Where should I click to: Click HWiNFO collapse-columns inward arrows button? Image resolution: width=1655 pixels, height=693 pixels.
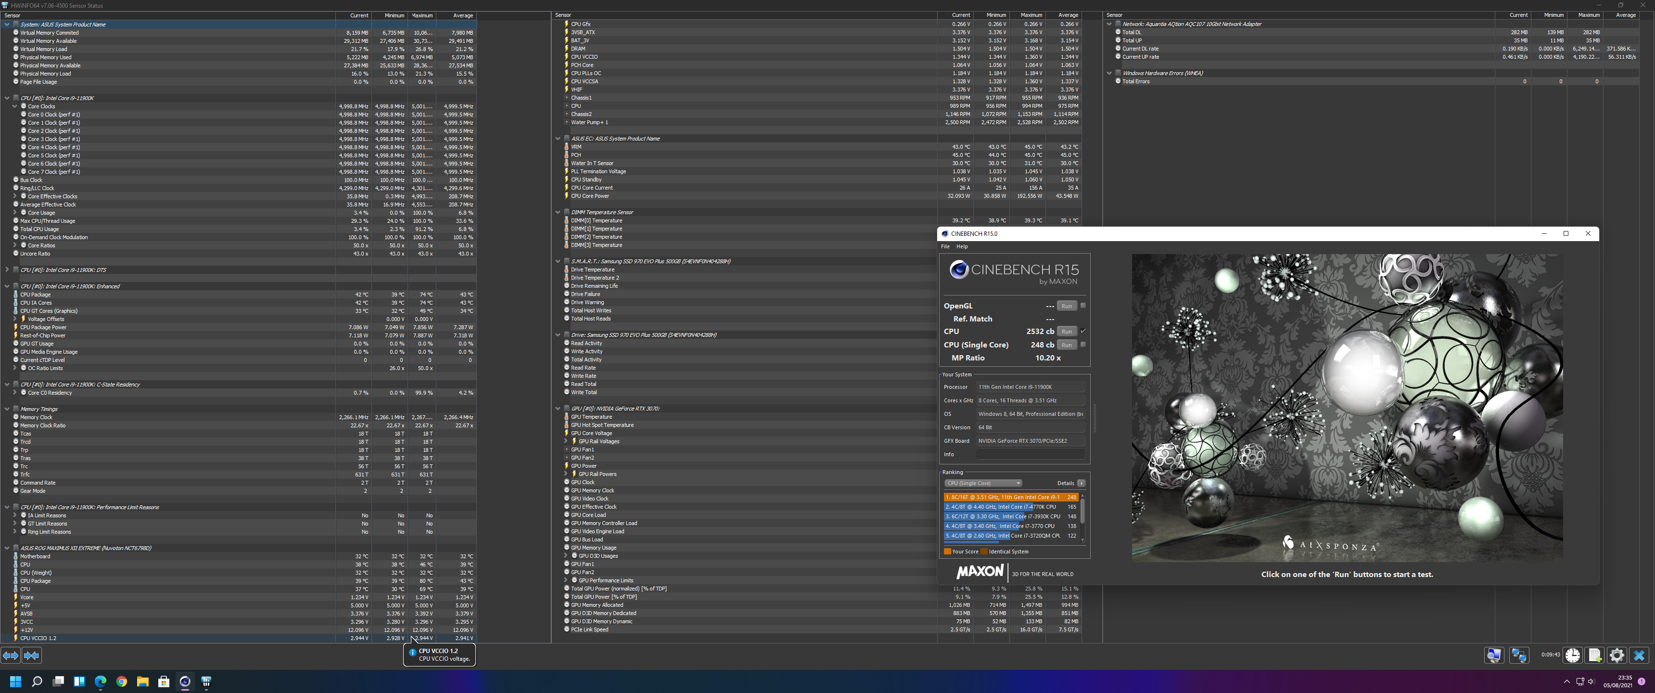click(x=31, y=656)
